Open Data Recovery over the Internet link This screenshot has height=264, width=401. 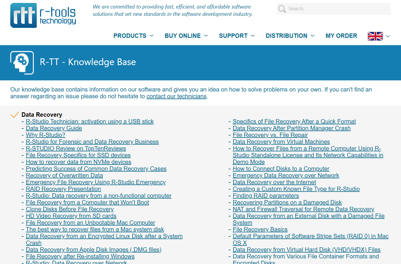(x=274, y=182)
